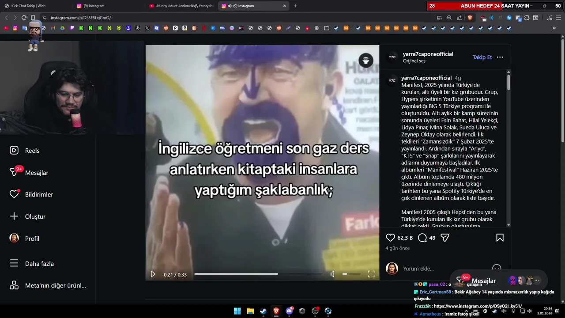Open File Explorer from taskbar

(x=250, y=311)
